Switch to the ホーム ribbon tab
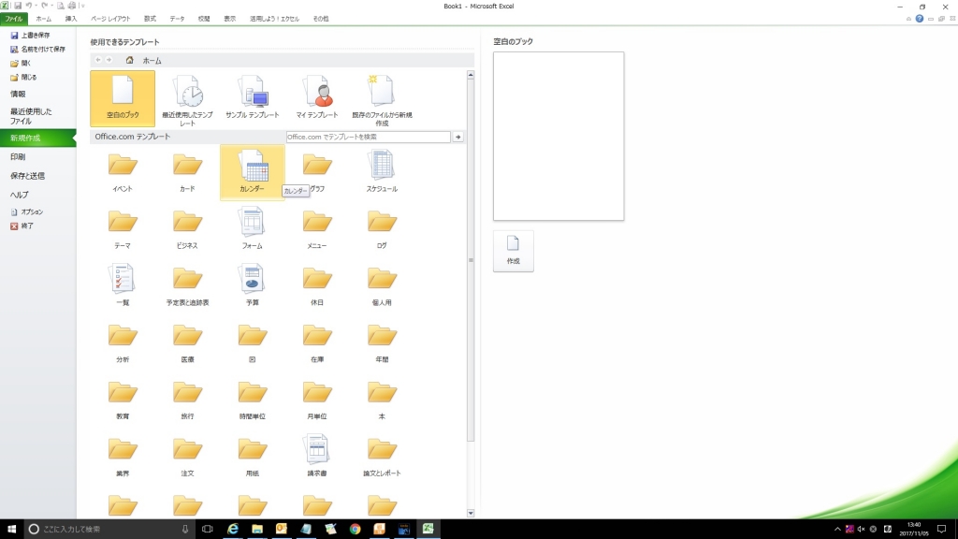This screenshot has width=958, height=539. [43, 19]
